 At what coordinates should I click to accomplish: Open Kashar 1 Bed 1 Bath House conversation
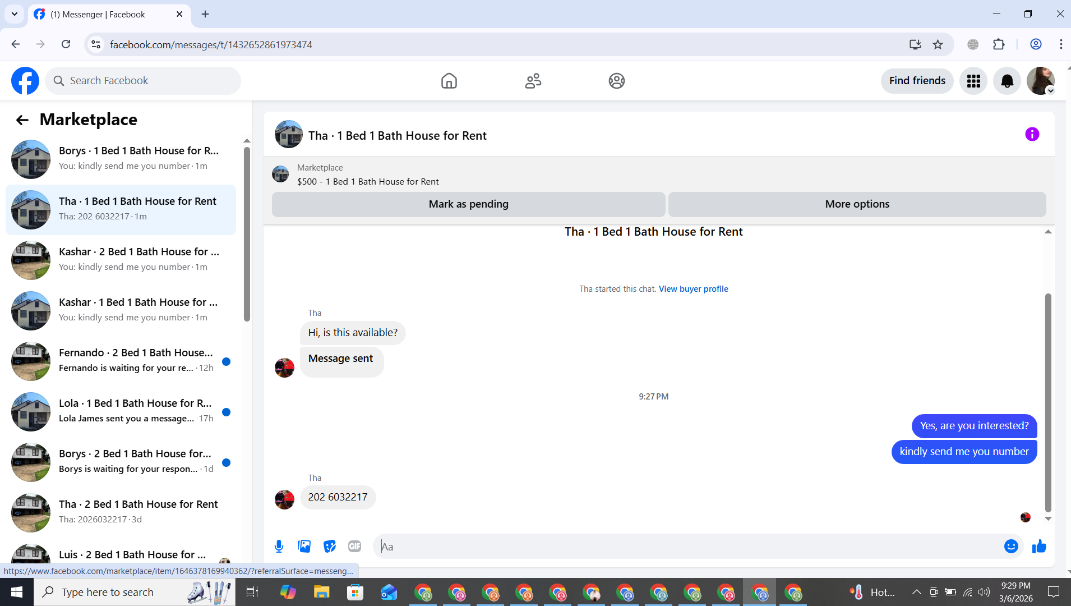(x=121, y=310)
